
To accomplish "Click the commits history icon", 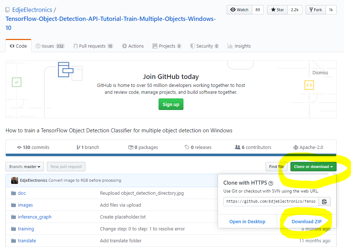I will (x=19, y=147).
